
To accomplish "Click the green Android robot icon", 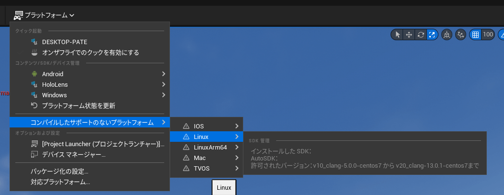I will pyautogui.click(x=34, y=74).
